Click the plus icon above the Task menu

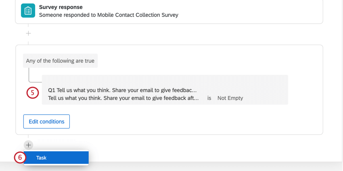pos(28,145)
